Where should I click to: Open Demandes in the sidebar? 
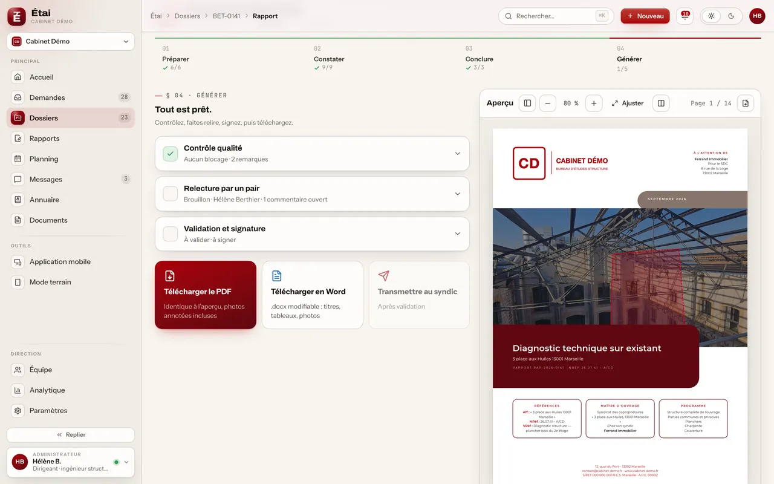point(71,97)
